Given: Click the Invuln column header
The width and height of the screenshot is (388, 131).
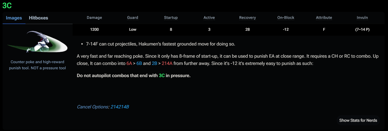Looking at the screenshot, I should [362, 18].
